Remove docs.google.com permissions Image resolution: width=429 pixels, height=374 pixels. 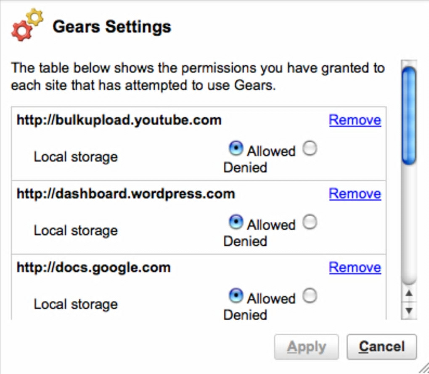[355, 268]
